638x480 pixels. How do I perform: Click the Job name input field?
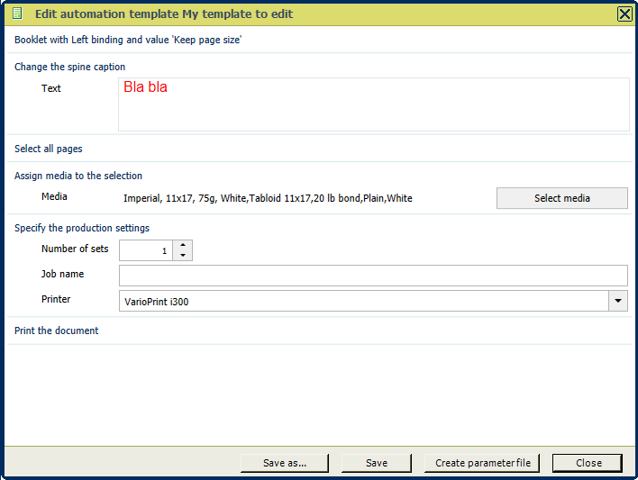[x=373, y=276]
